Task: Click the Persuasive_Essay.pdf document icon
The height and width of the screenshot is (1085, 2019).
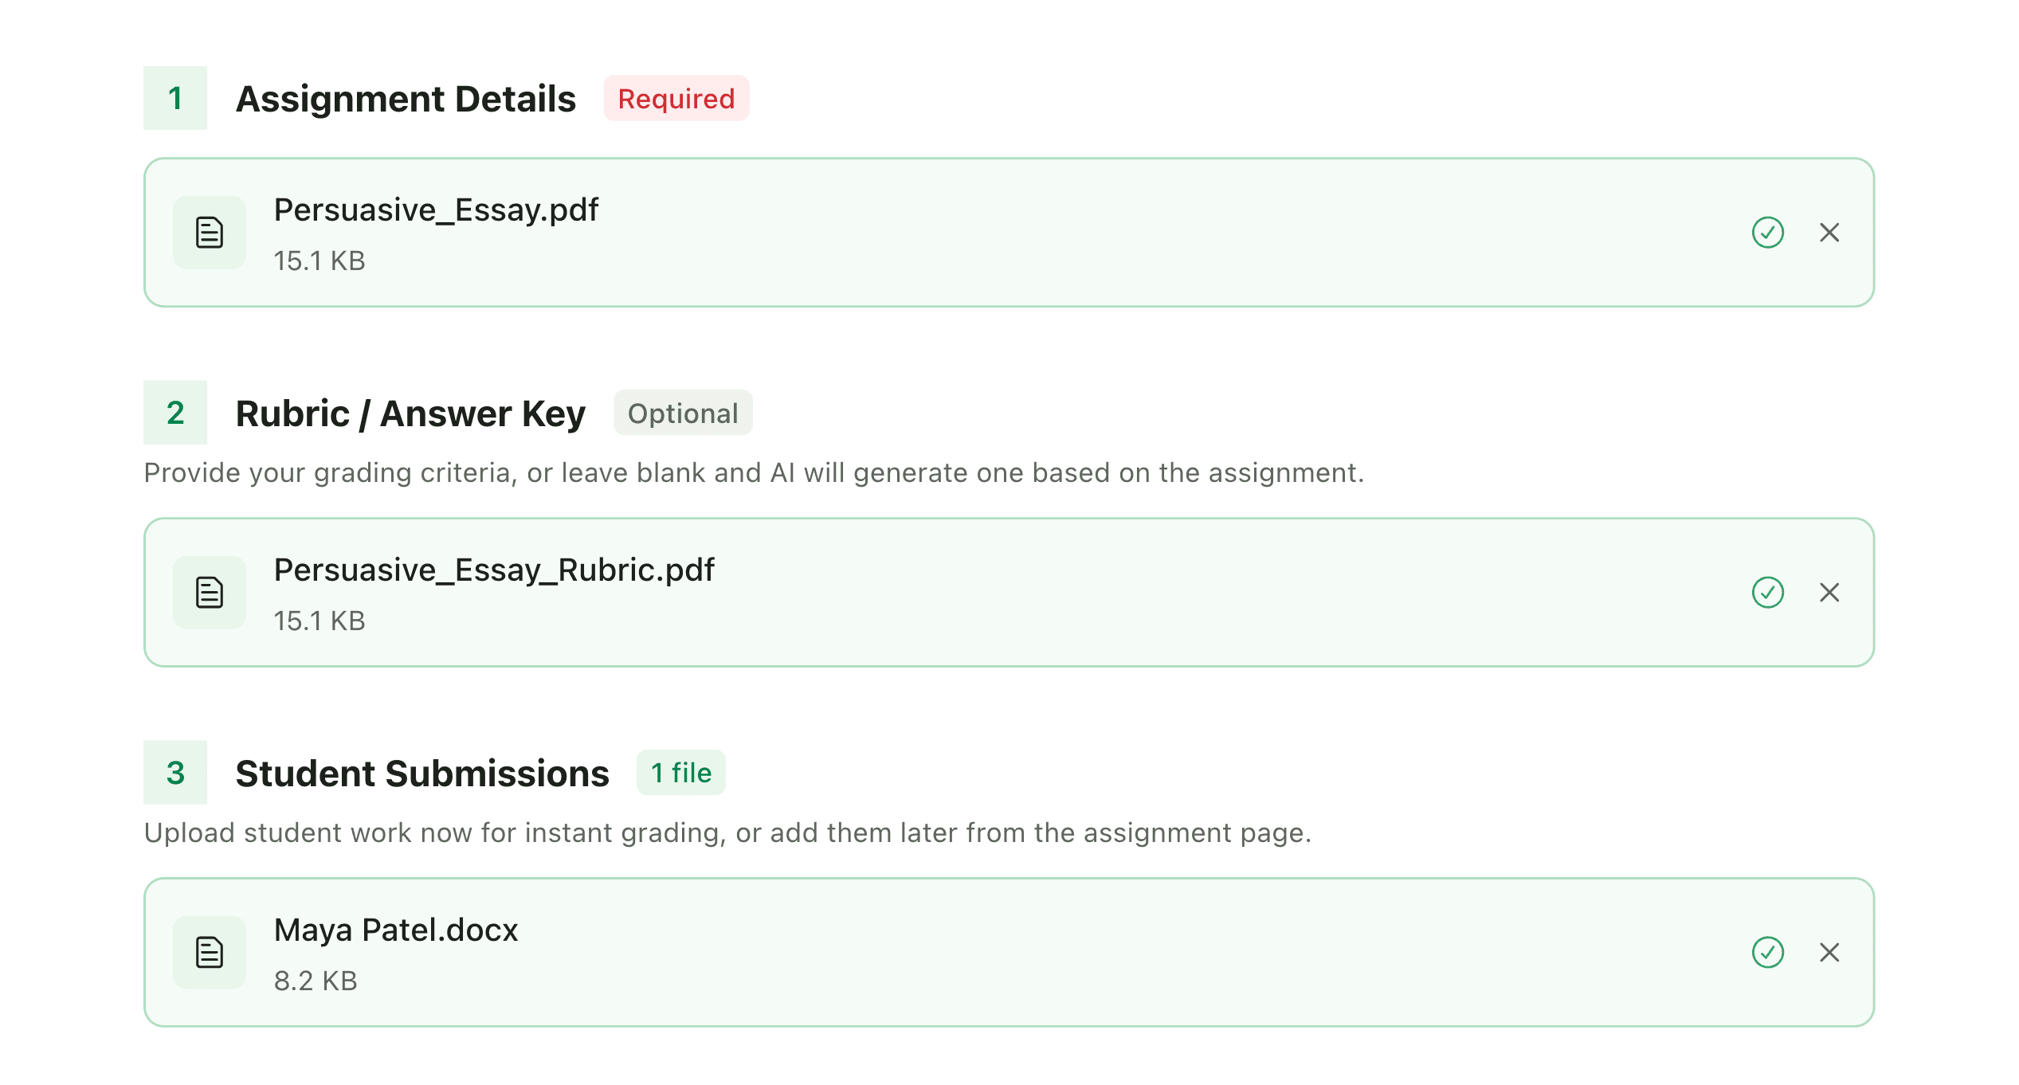Action: click(209, 232)
